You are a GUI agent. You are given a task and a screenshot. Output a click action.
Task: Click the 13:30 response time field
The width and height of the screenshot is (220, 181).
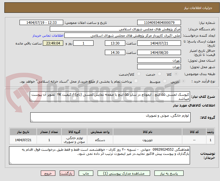pyautogui.click(x=115, y=43)
